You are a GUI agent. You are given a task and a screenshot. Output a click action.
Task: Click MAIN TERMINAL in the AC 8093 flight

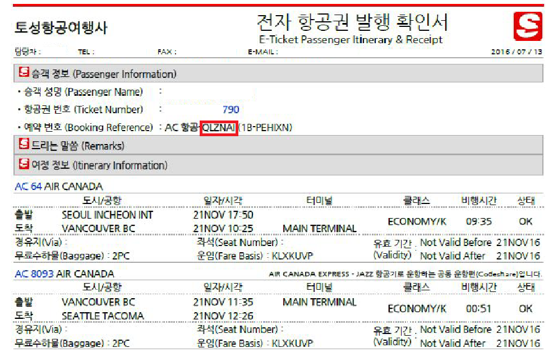(320, 302)
